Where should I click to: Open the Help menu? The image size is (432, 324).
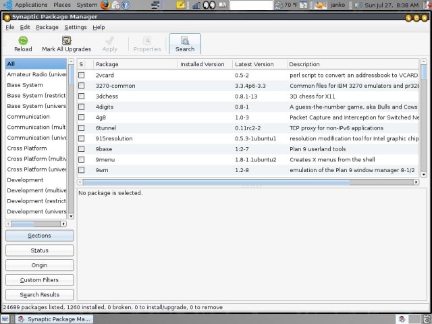pyautogui.click(x=99, y=27)
